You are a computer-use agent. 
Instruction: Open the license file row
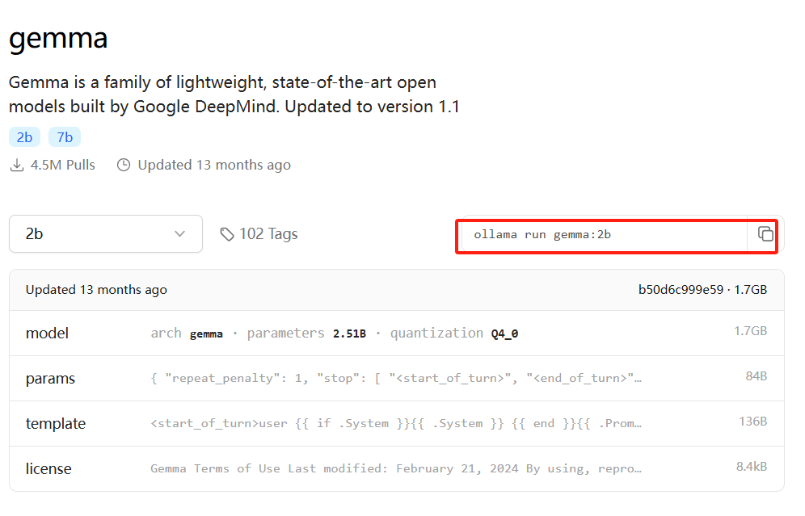point(396,469)
